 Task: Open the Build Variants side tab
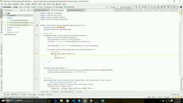pyautogui.click(x=1, y=49)
